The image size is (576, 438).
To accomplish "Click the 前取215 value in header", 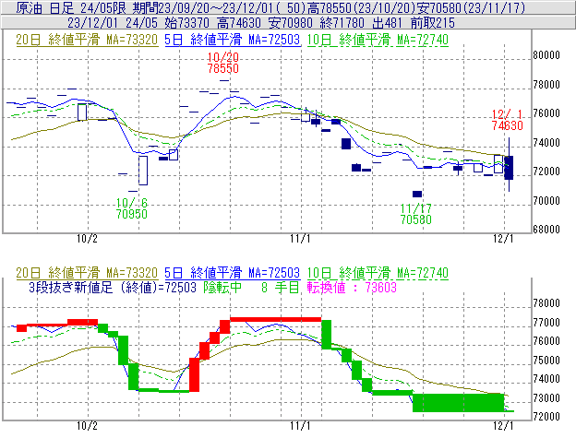I will click(433, 23).
